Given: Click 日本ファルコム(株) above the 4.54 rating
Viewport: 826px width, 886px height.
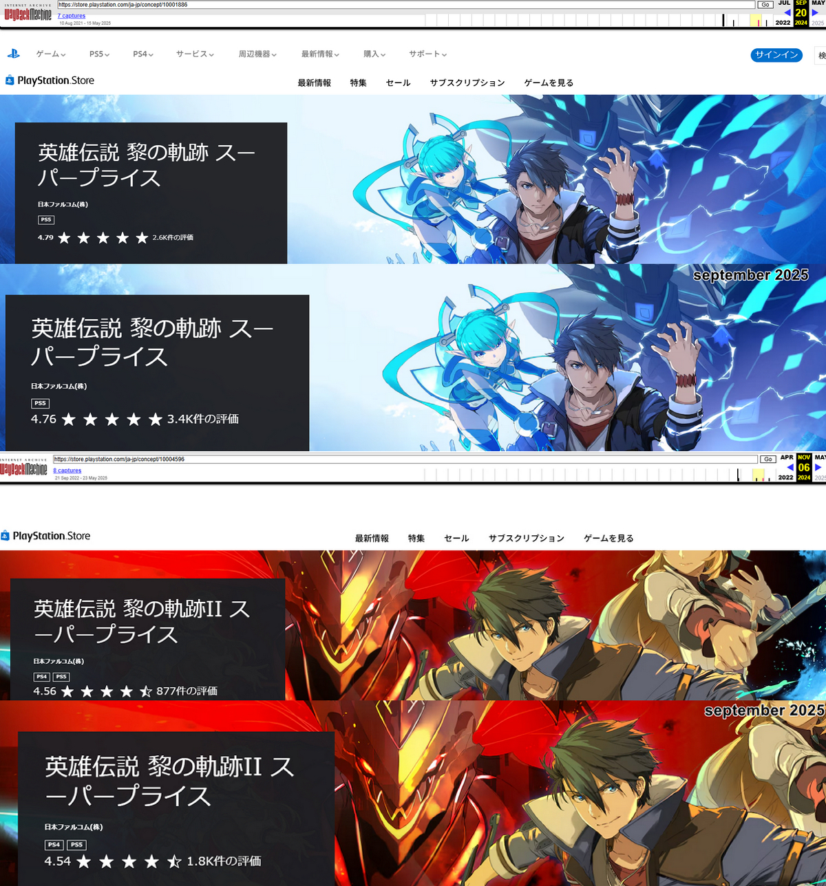Looking at the screenshot, I should pos(74,827).
